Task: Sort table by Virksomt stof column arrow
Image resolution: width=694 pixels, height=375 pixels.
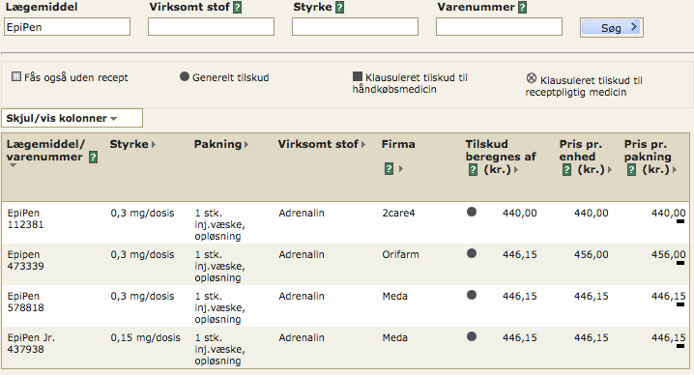Action: tap(362, 144)
